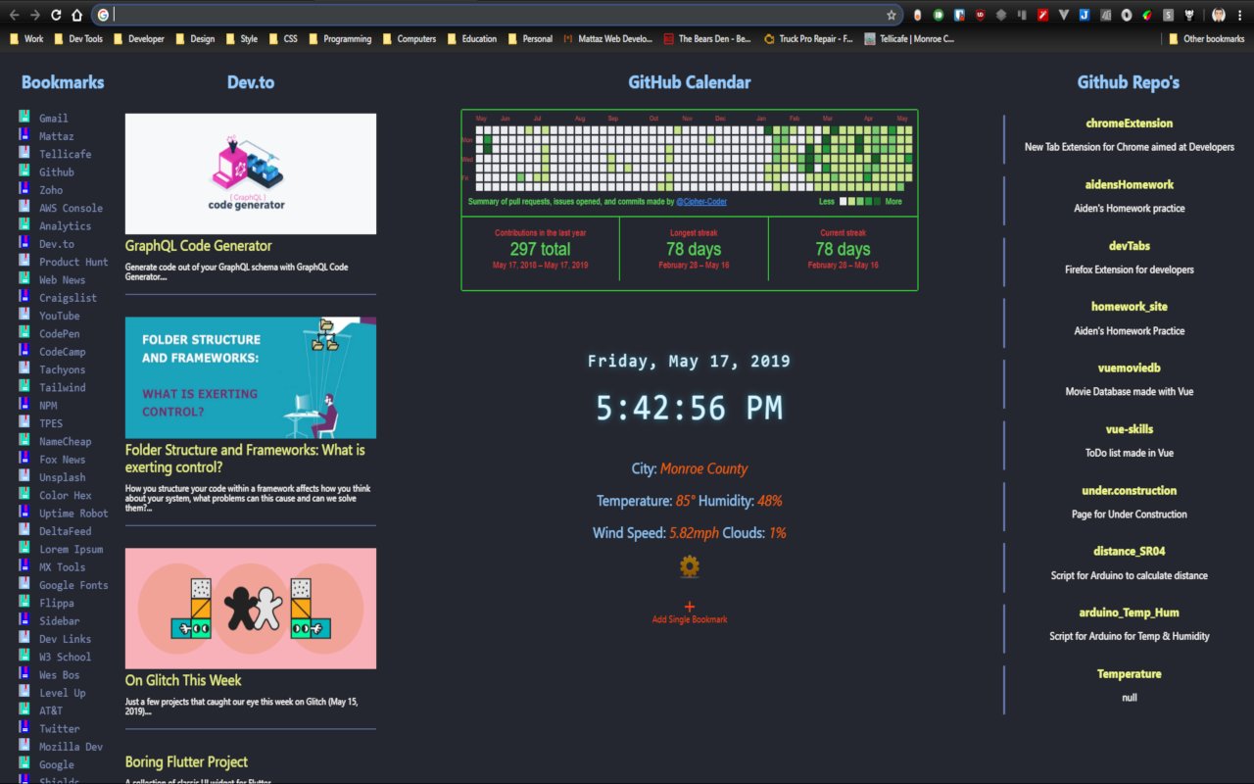Image resolution: width=1254 pixels, height=784 pixels.
Task: Open the Gmail bookmark favicon
Action: 24,118
